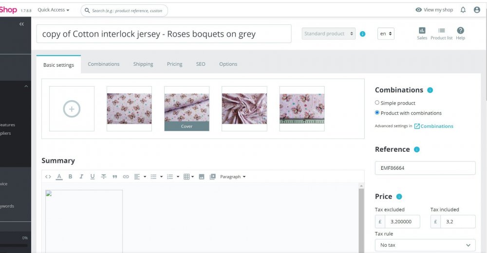The height and width of the screenshot is (253, 487).
Task: Switch to Pricing tab
Action: pyautogui.click(x=174, y=64)
